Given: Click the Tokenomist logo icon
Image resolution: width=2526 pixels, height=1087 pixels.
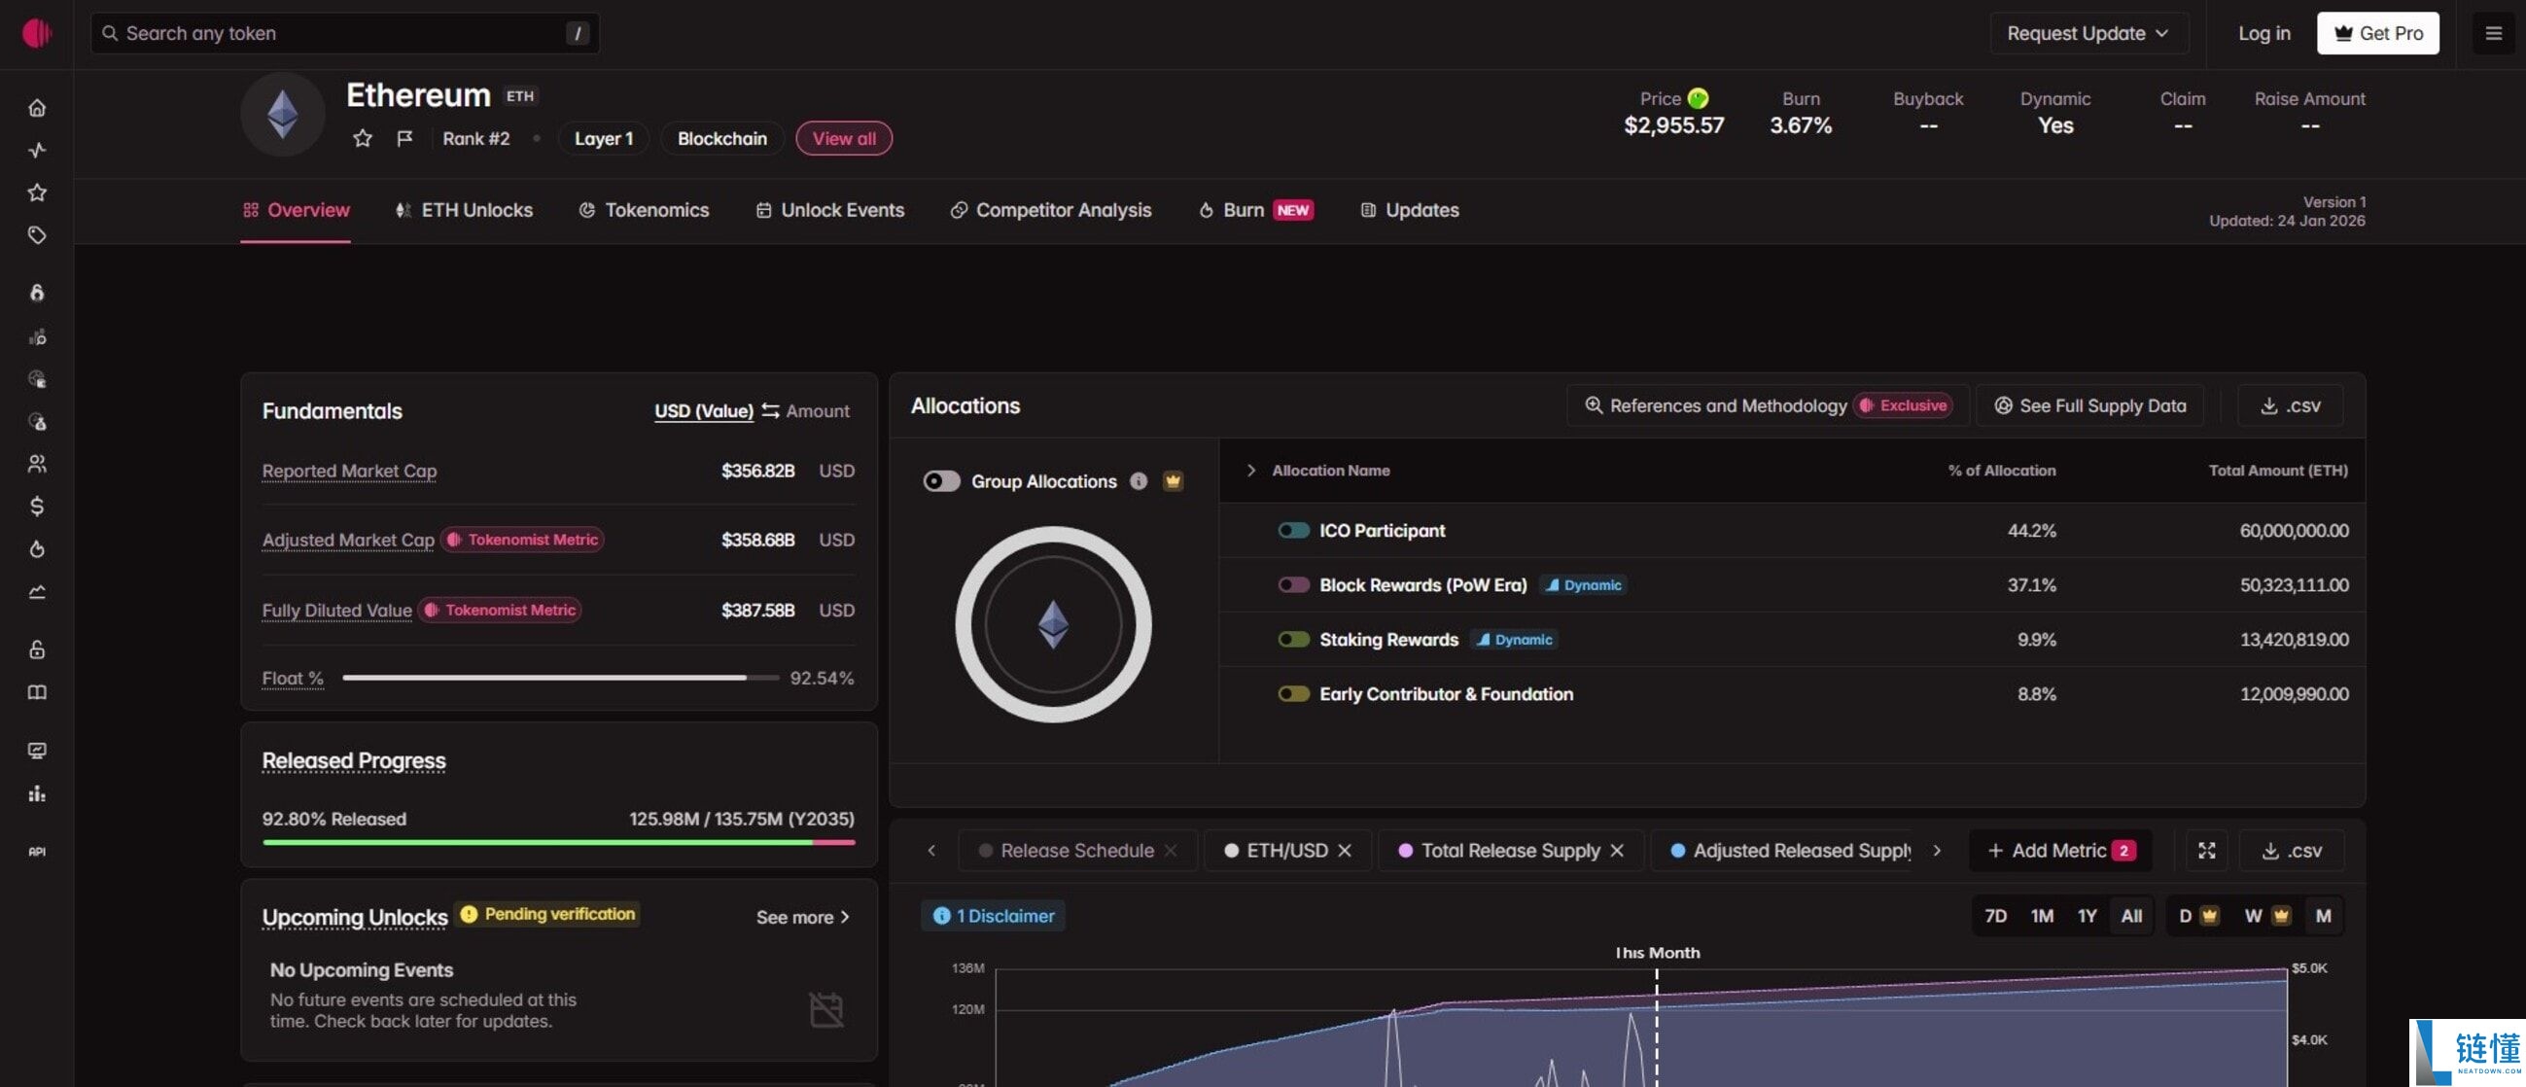Looking at the screenshot, I should [x=36, y=33].
